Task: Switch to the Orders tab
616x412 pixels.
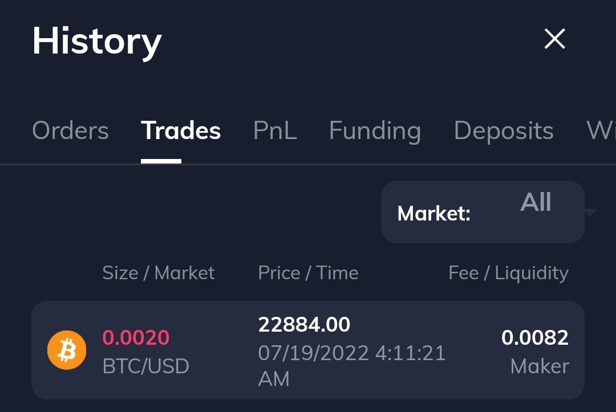Action: click(x=70, y=130)
